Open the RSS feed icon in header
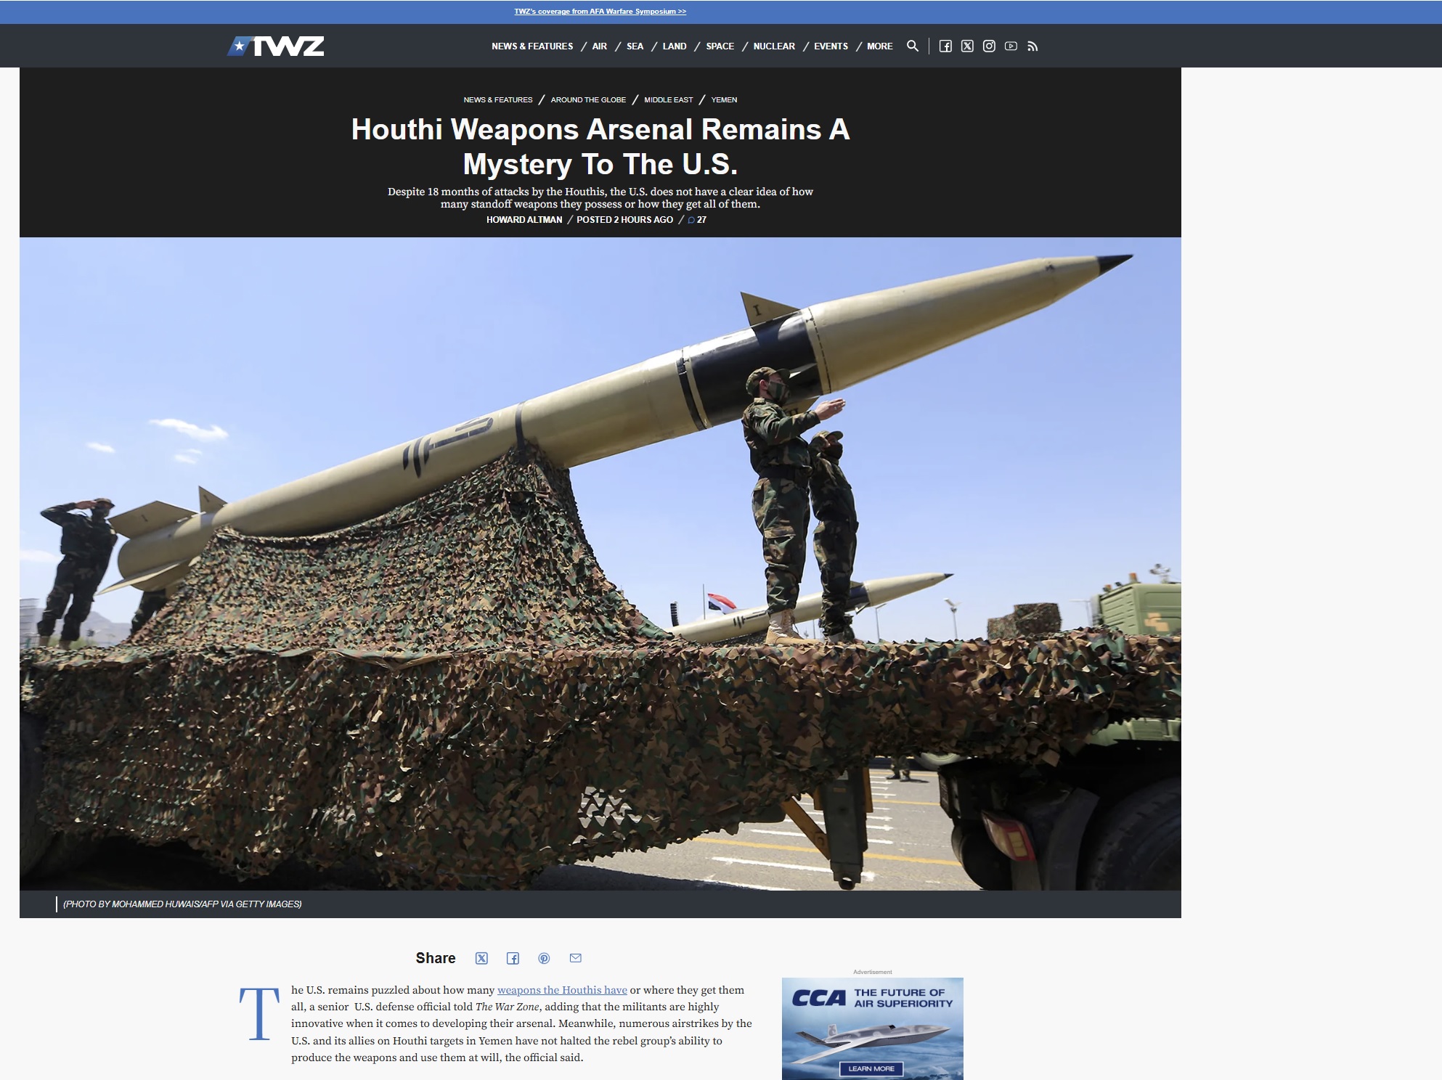The image size is (1442, 1080). tap(1032, 46)
